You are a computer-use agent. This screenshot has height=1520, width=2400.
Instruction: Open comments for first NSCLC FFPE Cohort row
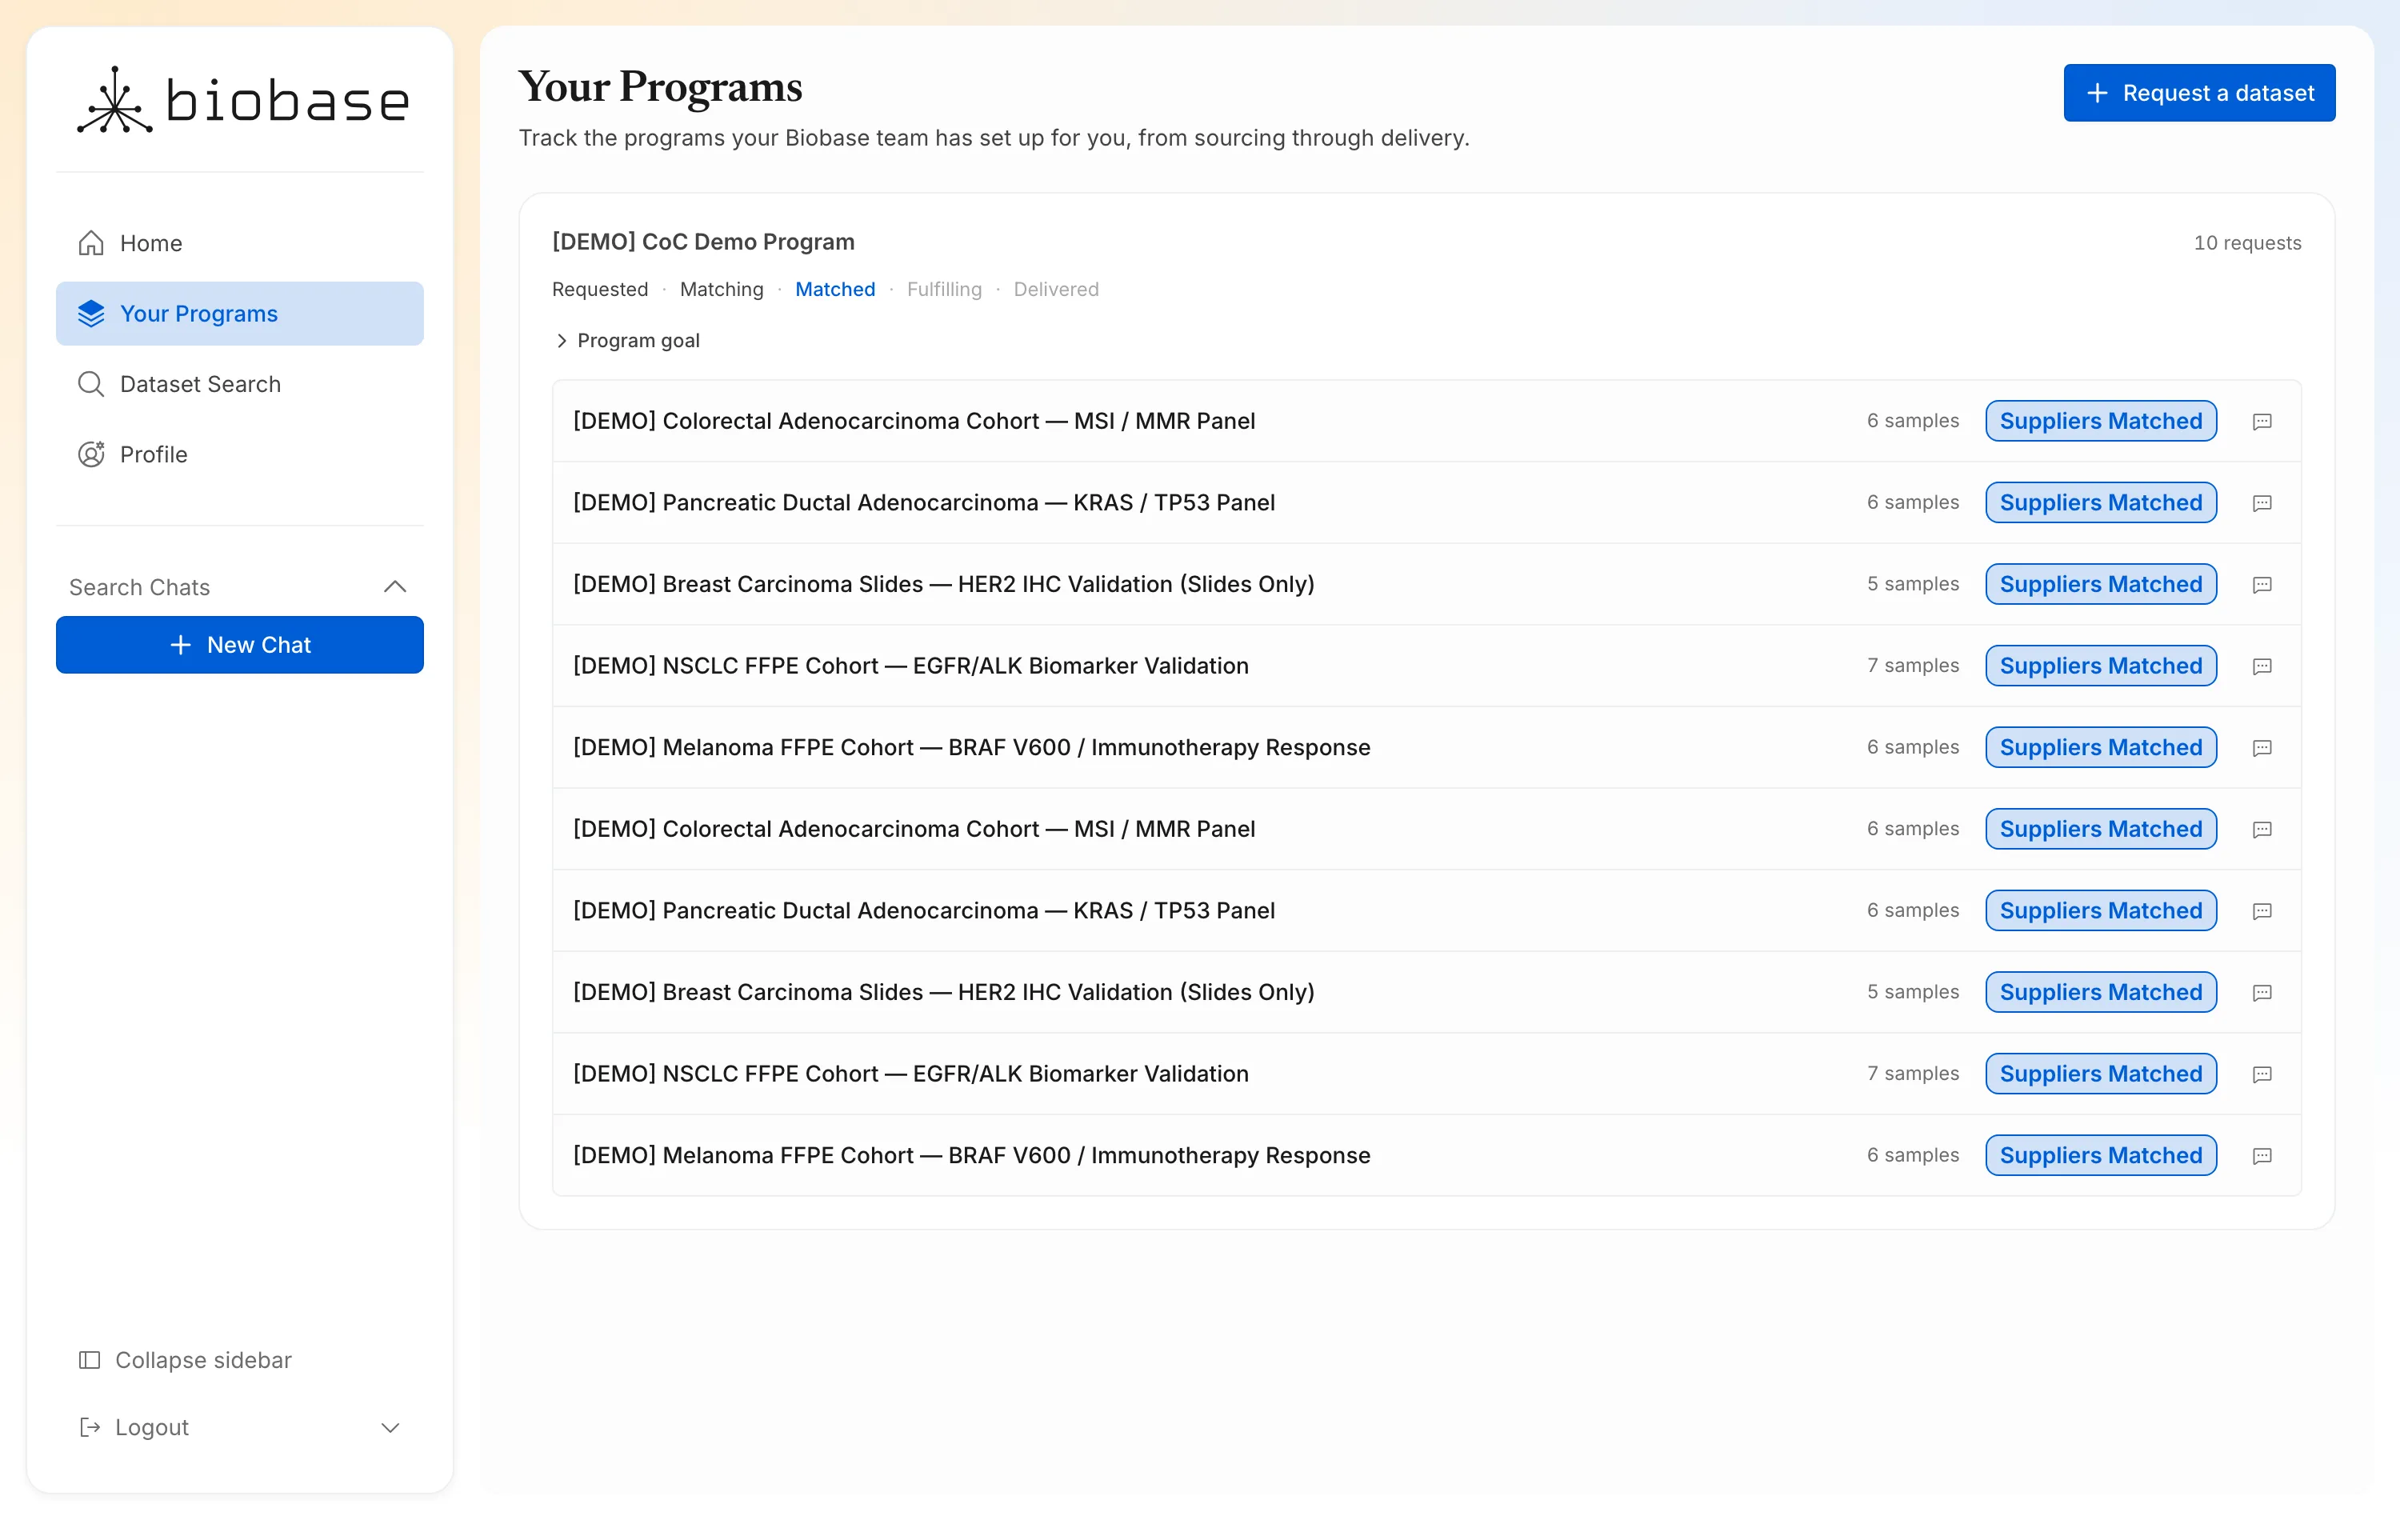click(x=2262, y=666)
